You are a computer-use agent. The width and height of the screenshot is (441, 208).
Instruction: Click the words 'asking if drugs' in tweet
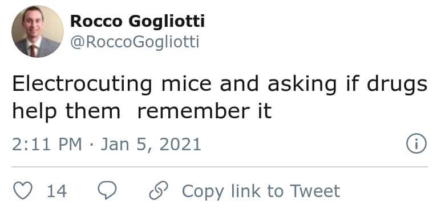coord(347,84)
